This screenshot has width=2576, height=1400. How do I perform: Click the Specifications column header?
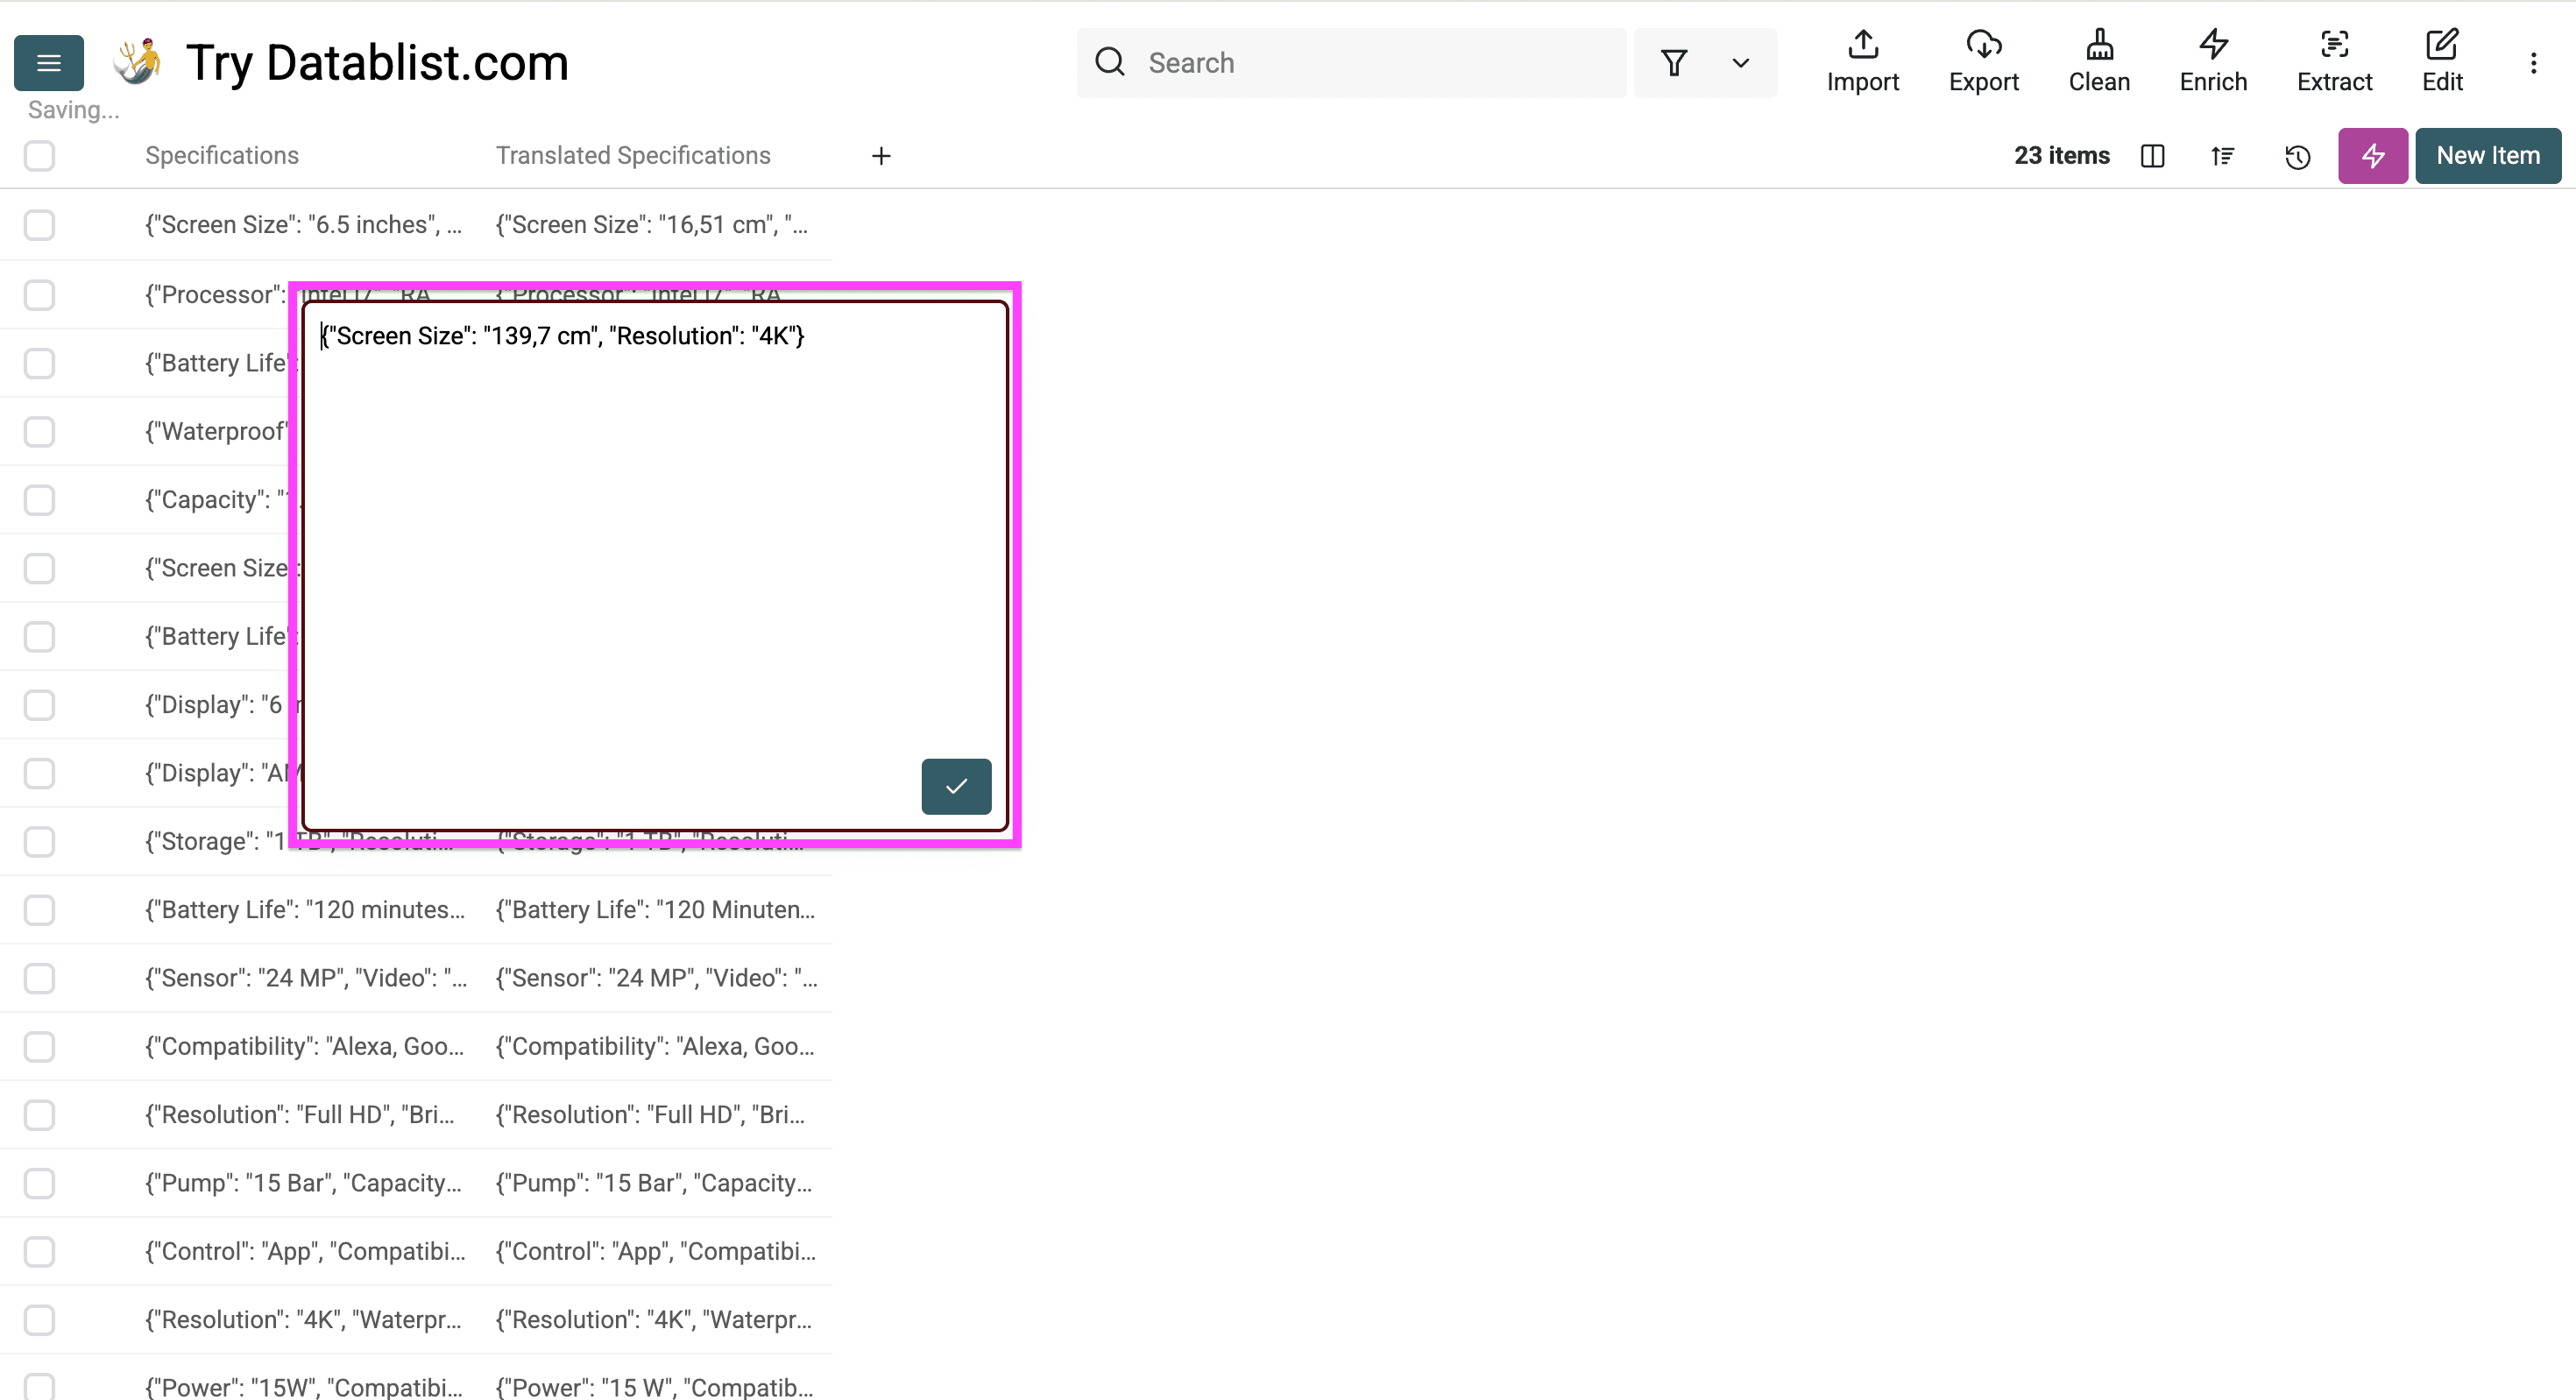(222, 156)
